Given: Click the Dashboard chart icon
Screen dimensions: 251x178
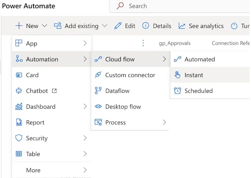Looking at the screenshot, I should click(19, 106).
